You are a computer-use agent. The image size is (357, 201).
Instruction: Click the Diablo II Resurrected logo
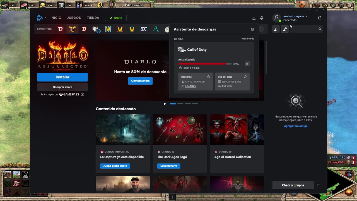pyautogui.click(x=62, y=55)
